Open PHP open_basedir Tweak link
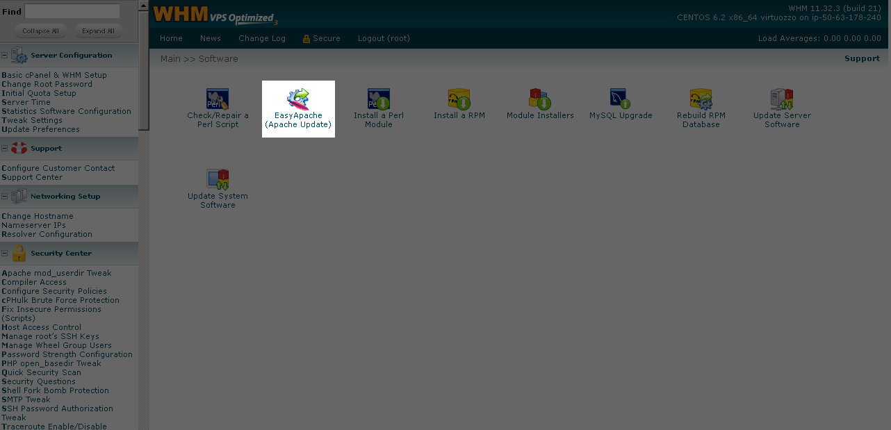This screenshot has height=430, width=891. click(x=51, y=363)
